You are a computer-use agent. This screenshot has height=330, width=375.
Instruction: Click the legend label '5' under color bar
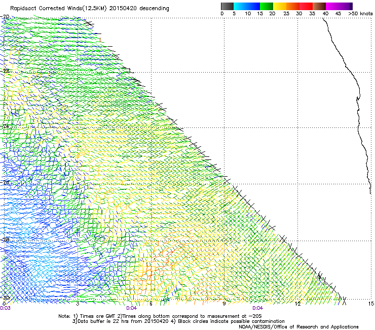point(234,14)
